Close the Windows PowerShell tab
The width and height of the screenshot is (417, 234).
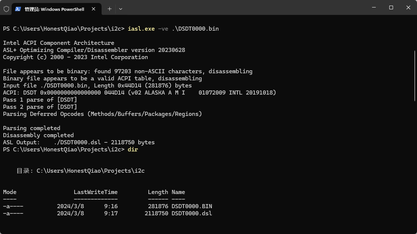pos(93,9)
